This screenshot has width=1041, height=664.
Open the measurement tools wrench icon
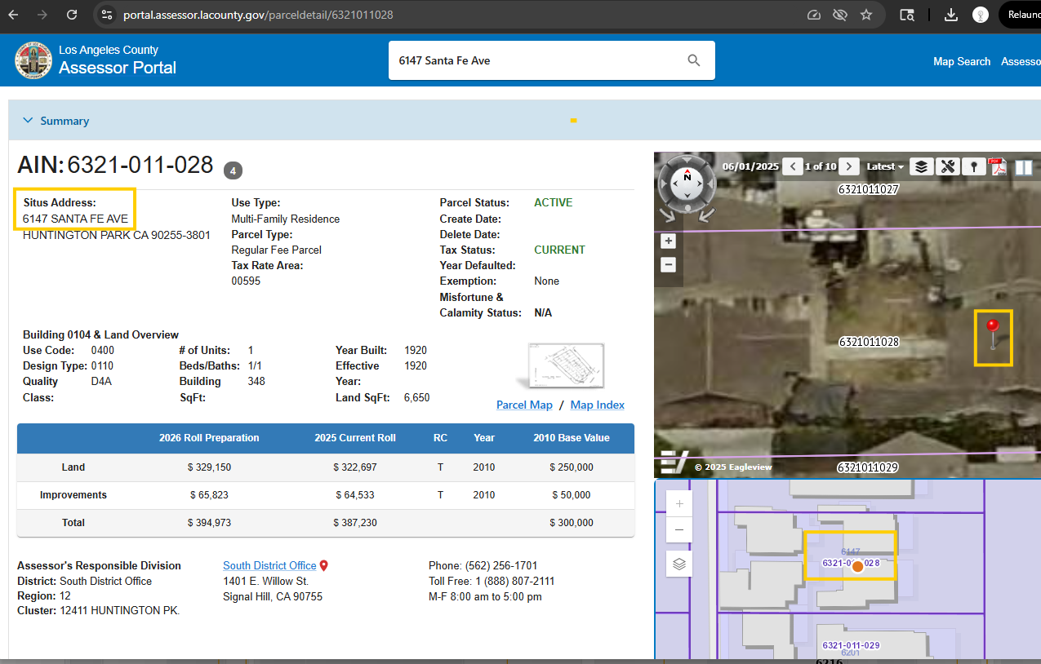pos(947,166)
